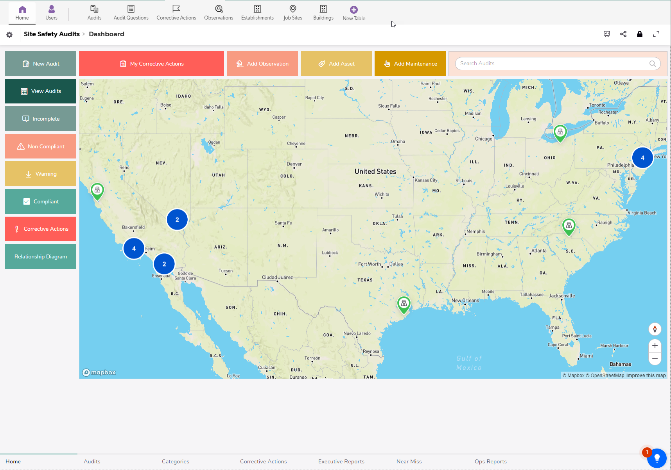Image resolution: width=671 pixels, height=470 pixels.
Task: Open the Job Sites icon
Action: click(x=292, y=12)
